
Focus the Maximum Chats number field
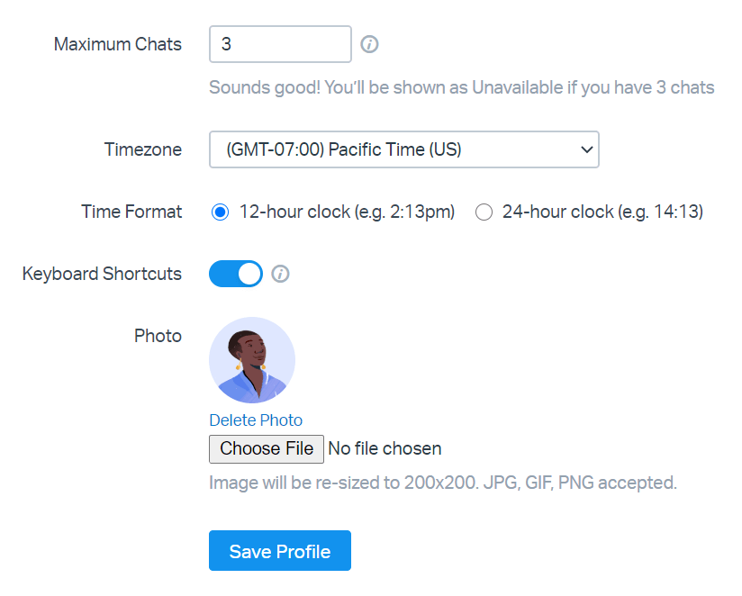[280, 44]
